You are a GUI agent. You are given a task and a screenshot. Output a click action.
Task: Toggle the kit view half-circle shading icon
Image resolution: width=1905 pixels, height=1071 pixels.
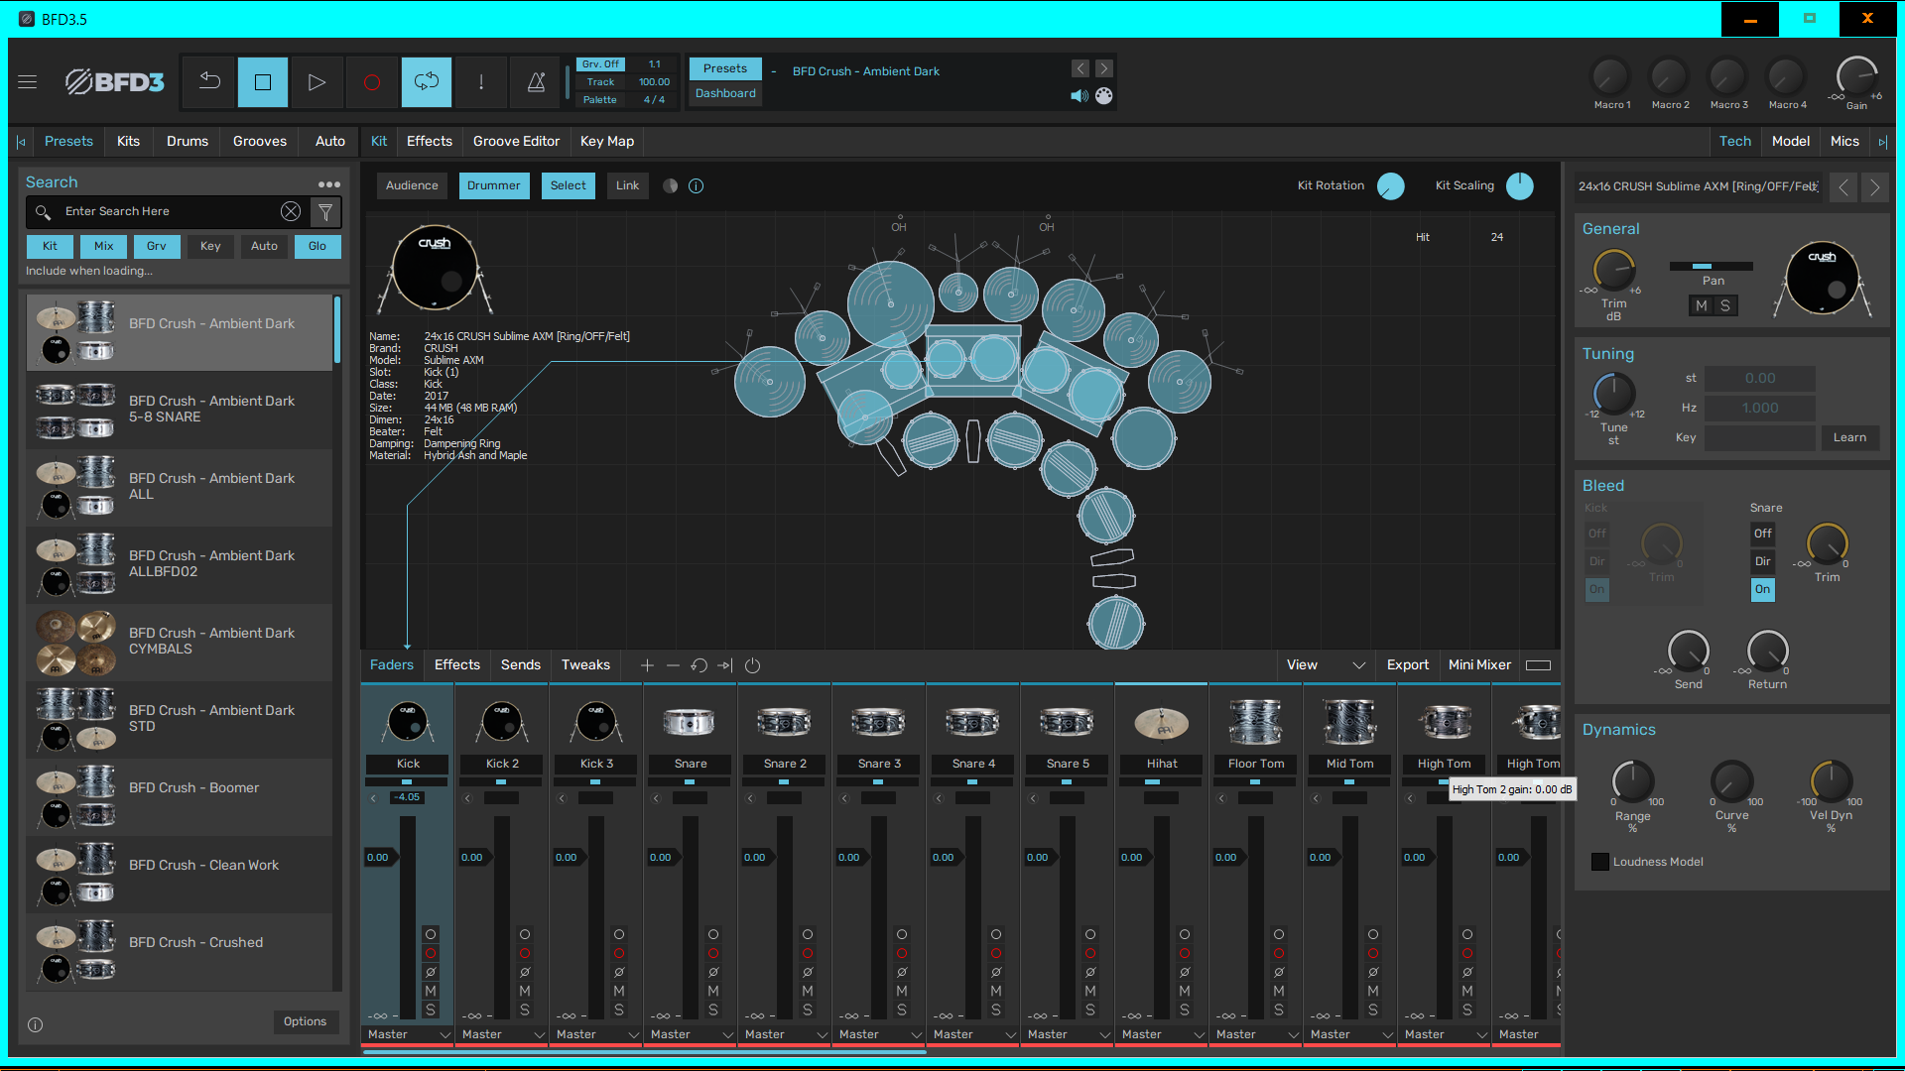[671, 185]
